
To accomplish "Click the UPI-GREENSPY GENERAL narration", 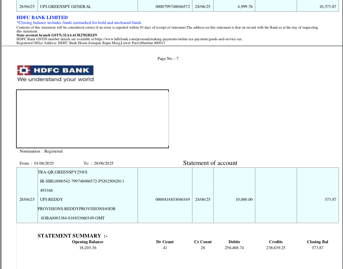I will (66, 7).
